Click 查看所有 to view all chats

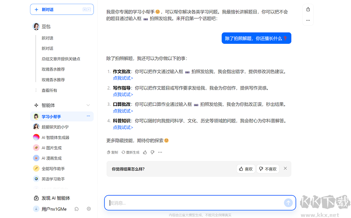[49, 90]
